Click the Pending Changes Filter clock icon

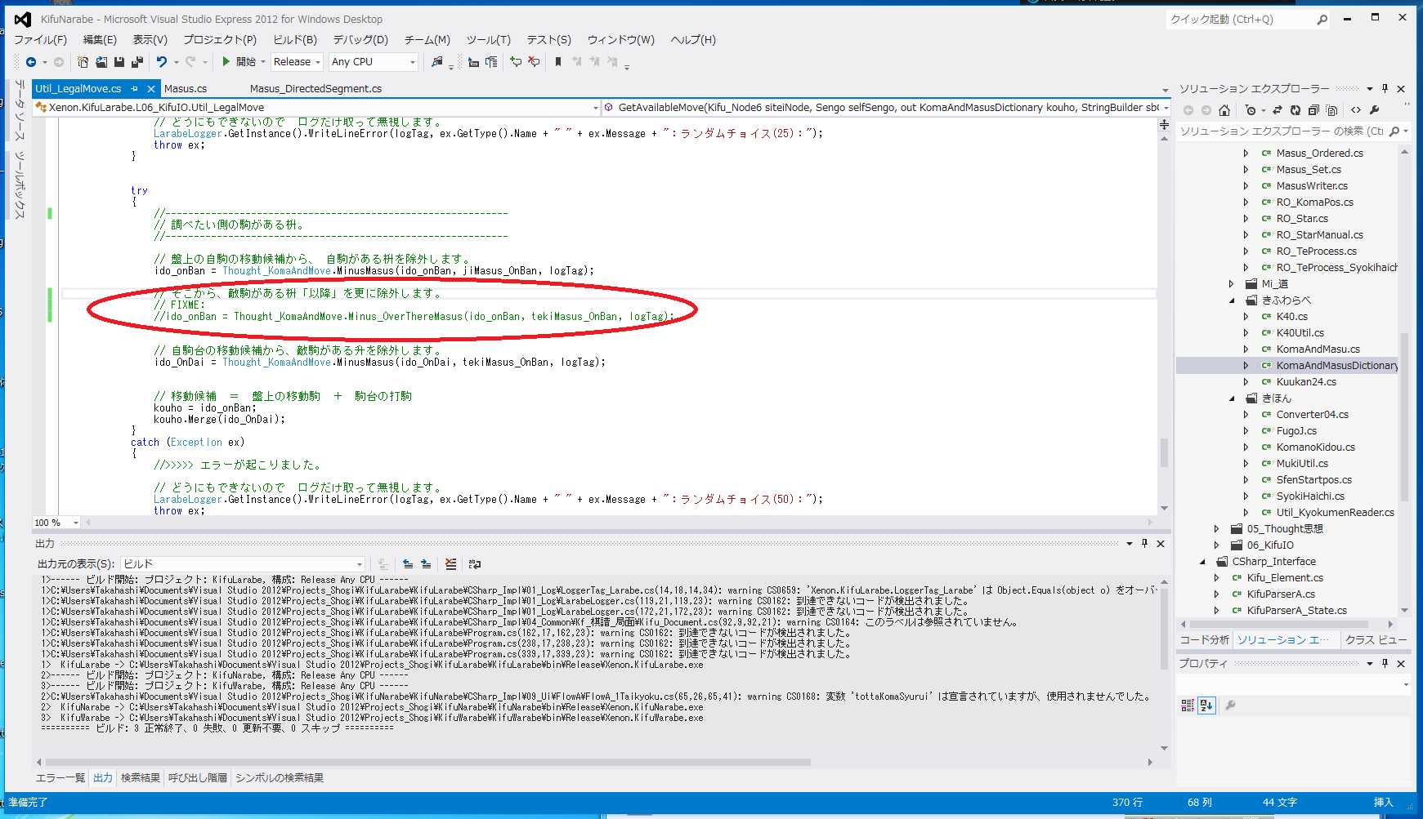click(x=1251, y=110)
